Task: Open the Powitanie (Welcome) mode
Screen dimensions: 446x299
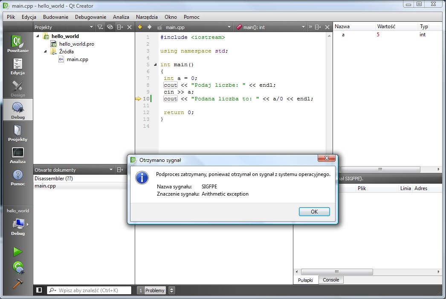Action: coord(17,43)
